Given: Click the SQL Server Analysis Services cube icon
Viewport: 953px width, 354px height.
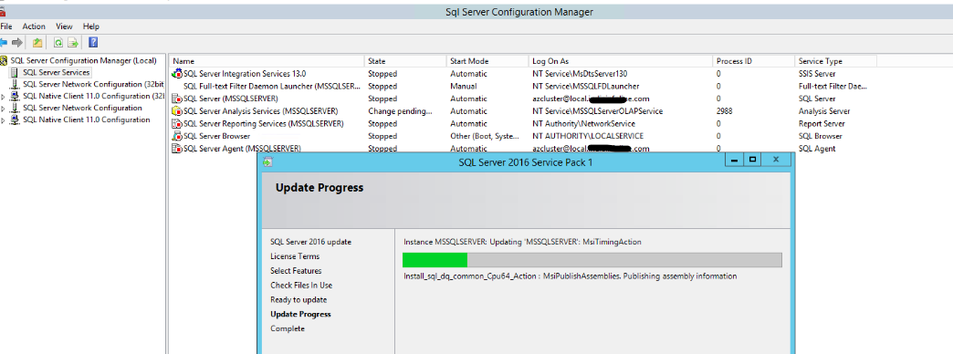Looking at the screenshot, I should 177,111.
